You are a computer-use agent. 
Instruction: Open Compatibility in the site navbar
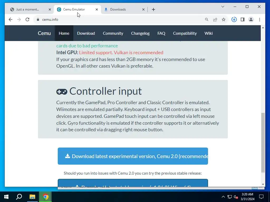[x=185, y=33]
